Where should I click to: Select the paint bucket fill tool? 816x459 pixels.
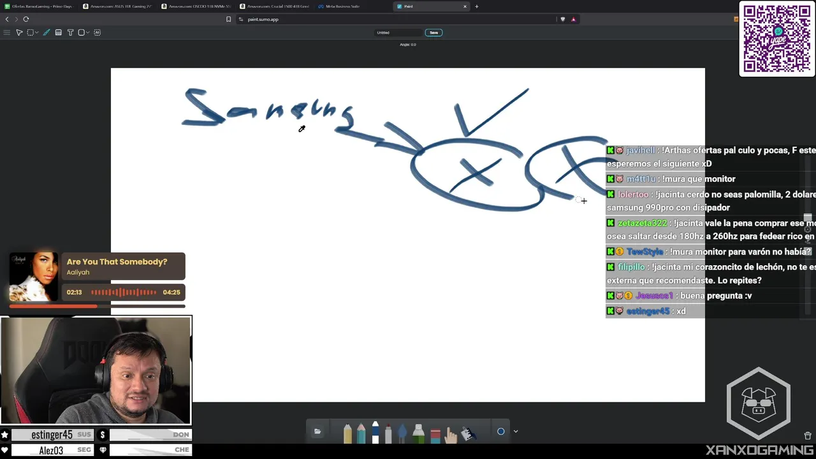(469, 433)
